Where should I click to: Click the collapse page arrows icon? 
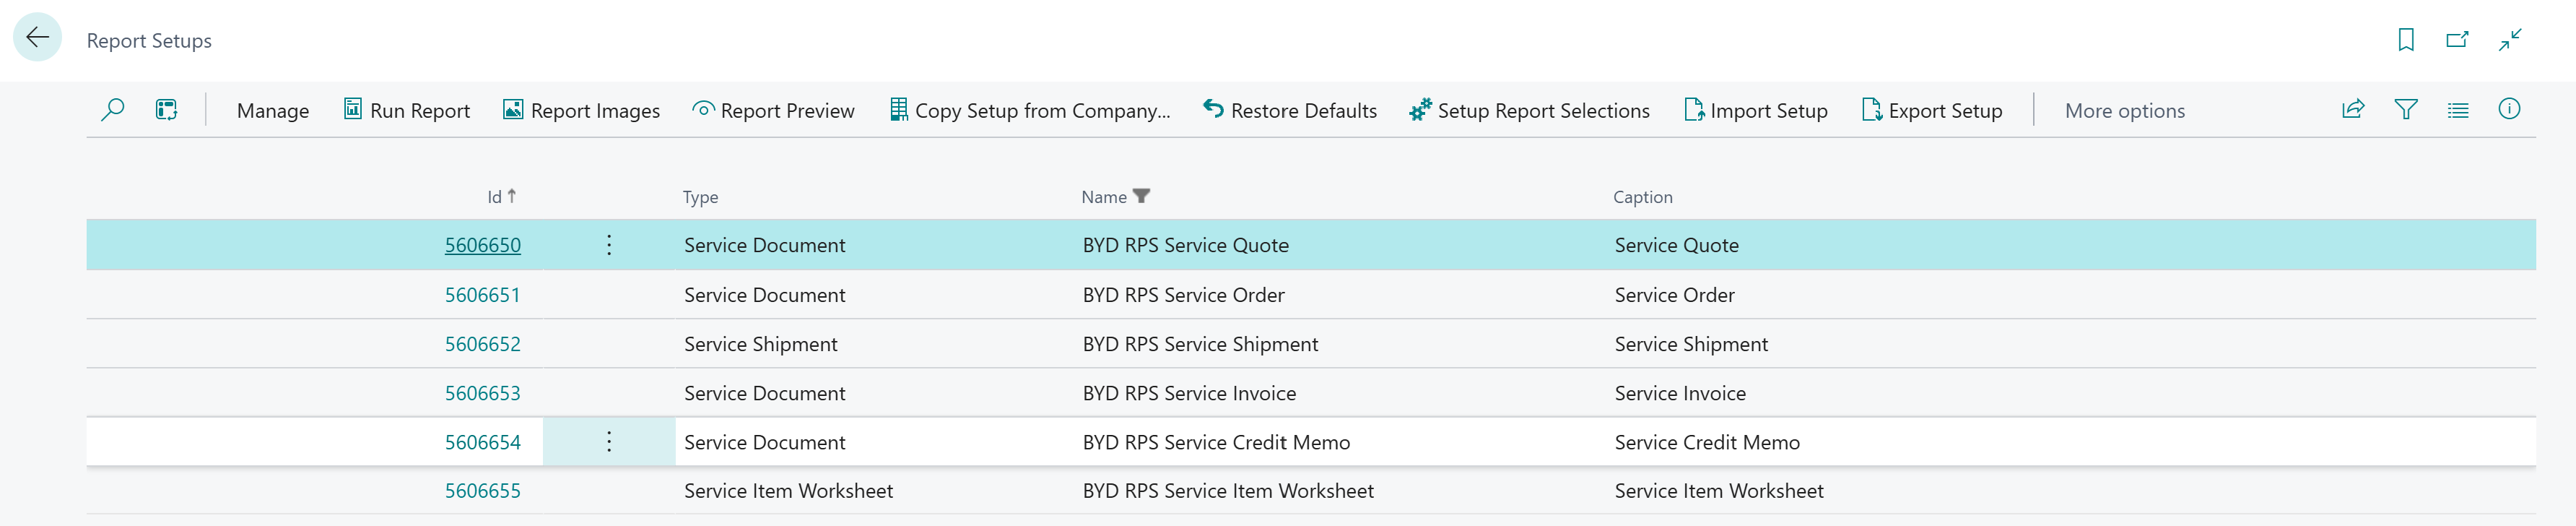(2510, 40)
